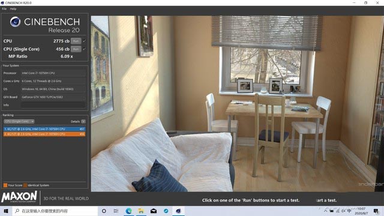Click the rendered room scene image
384x216 pixels.
click(238, 104)
